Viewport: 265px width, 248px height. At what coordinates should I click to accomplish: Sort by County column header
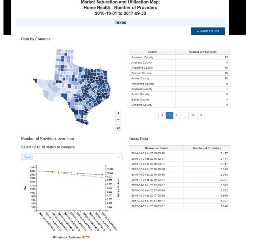coord(152,52)
